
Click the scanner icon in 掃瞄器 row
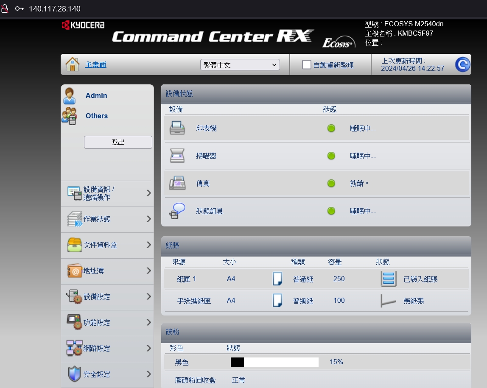(177, 156)
